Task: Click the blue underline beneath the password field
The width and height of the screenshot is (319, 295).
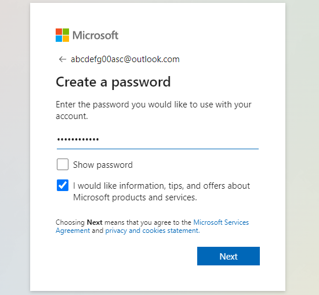Action: pos(158,149)
